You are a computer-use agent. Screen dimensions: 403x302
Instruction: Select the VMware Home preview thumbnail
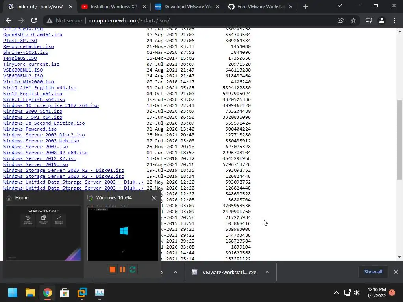tap(43, 234)
